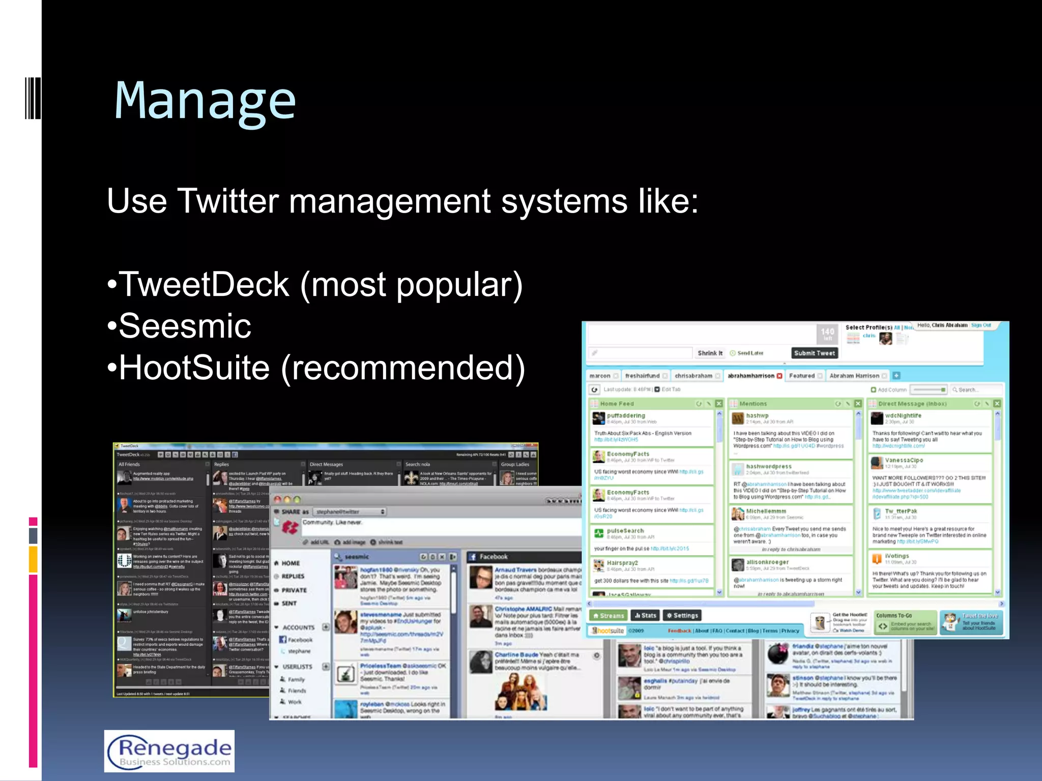
Task: Add a userlist with the plus beside USERLISTS
Action: [x=326, y=666]
